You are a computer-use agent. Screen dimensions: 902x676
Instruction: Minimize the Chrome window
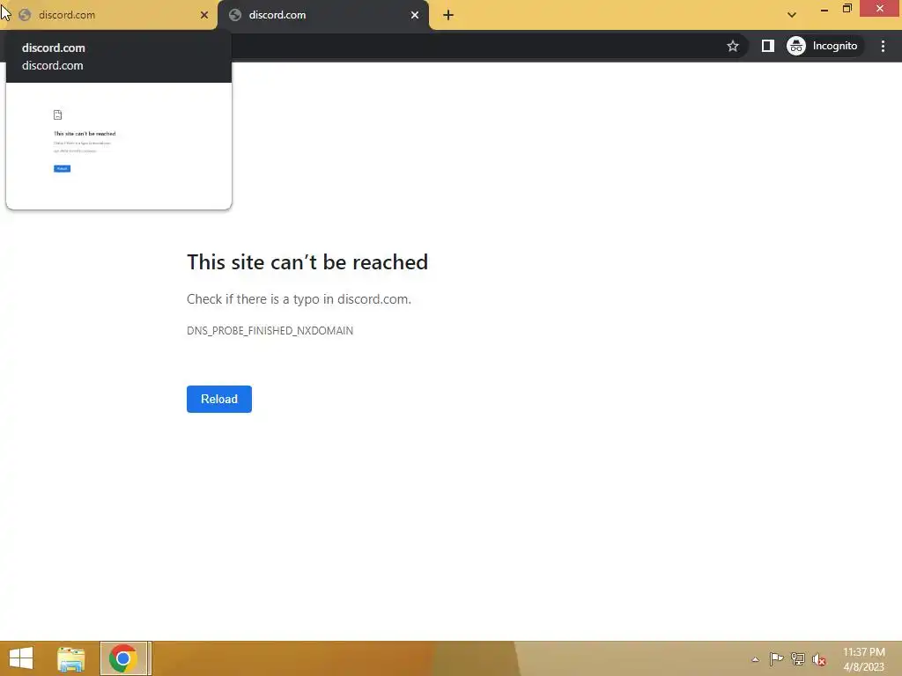[824, 9]
